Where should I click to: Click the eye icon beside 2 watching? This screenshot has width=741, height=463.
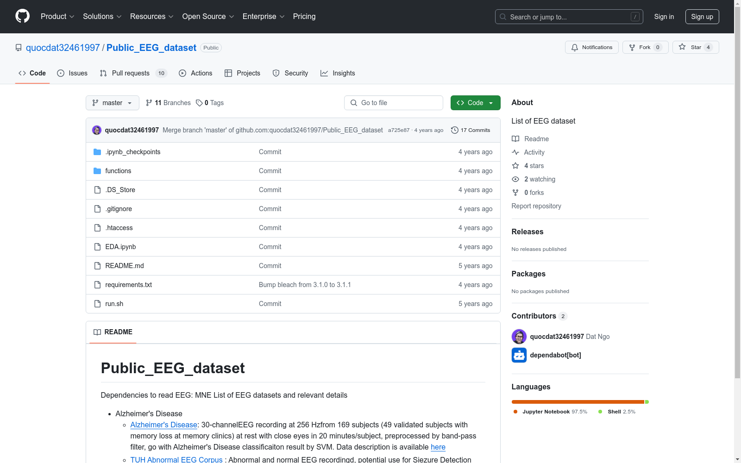pos(515,179)
